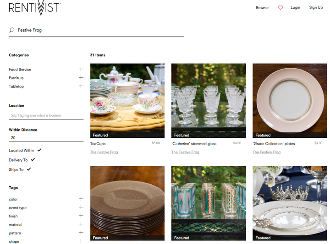Open the Login page
Screen dimensions: 330x244
(x=295, y=8)
